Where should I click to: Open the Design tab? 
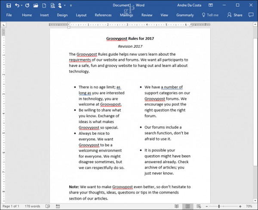tap(62, 15)
